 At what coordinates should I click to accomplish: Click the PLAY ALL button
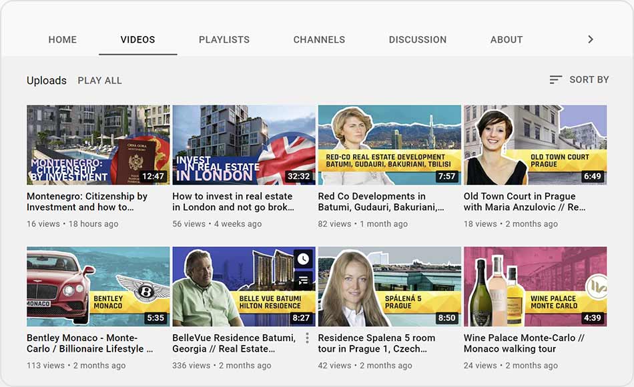99,81
